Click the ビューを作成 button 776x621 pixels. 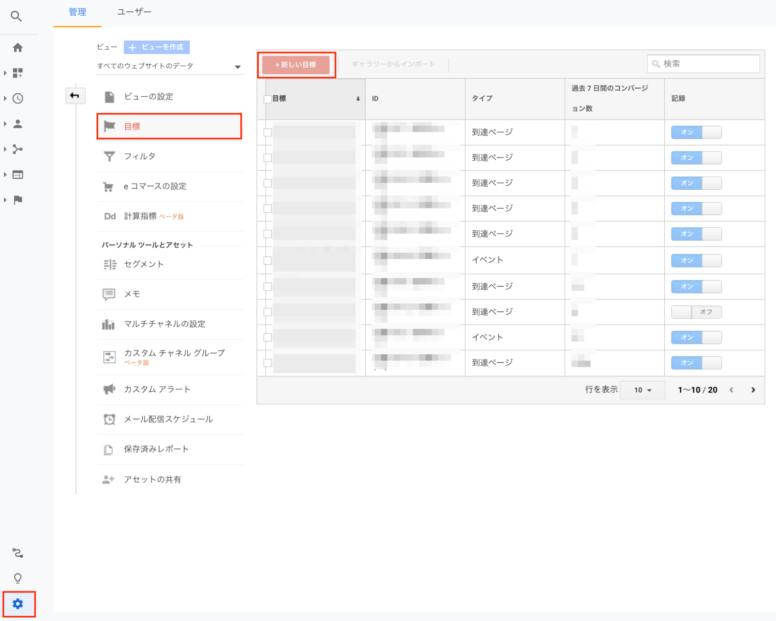pyautogui.click(x=157, y=47)
